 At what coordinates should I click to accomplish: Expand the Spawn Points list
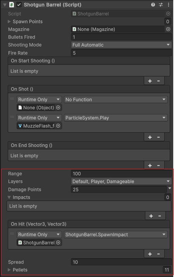click(x=9, y=22)
